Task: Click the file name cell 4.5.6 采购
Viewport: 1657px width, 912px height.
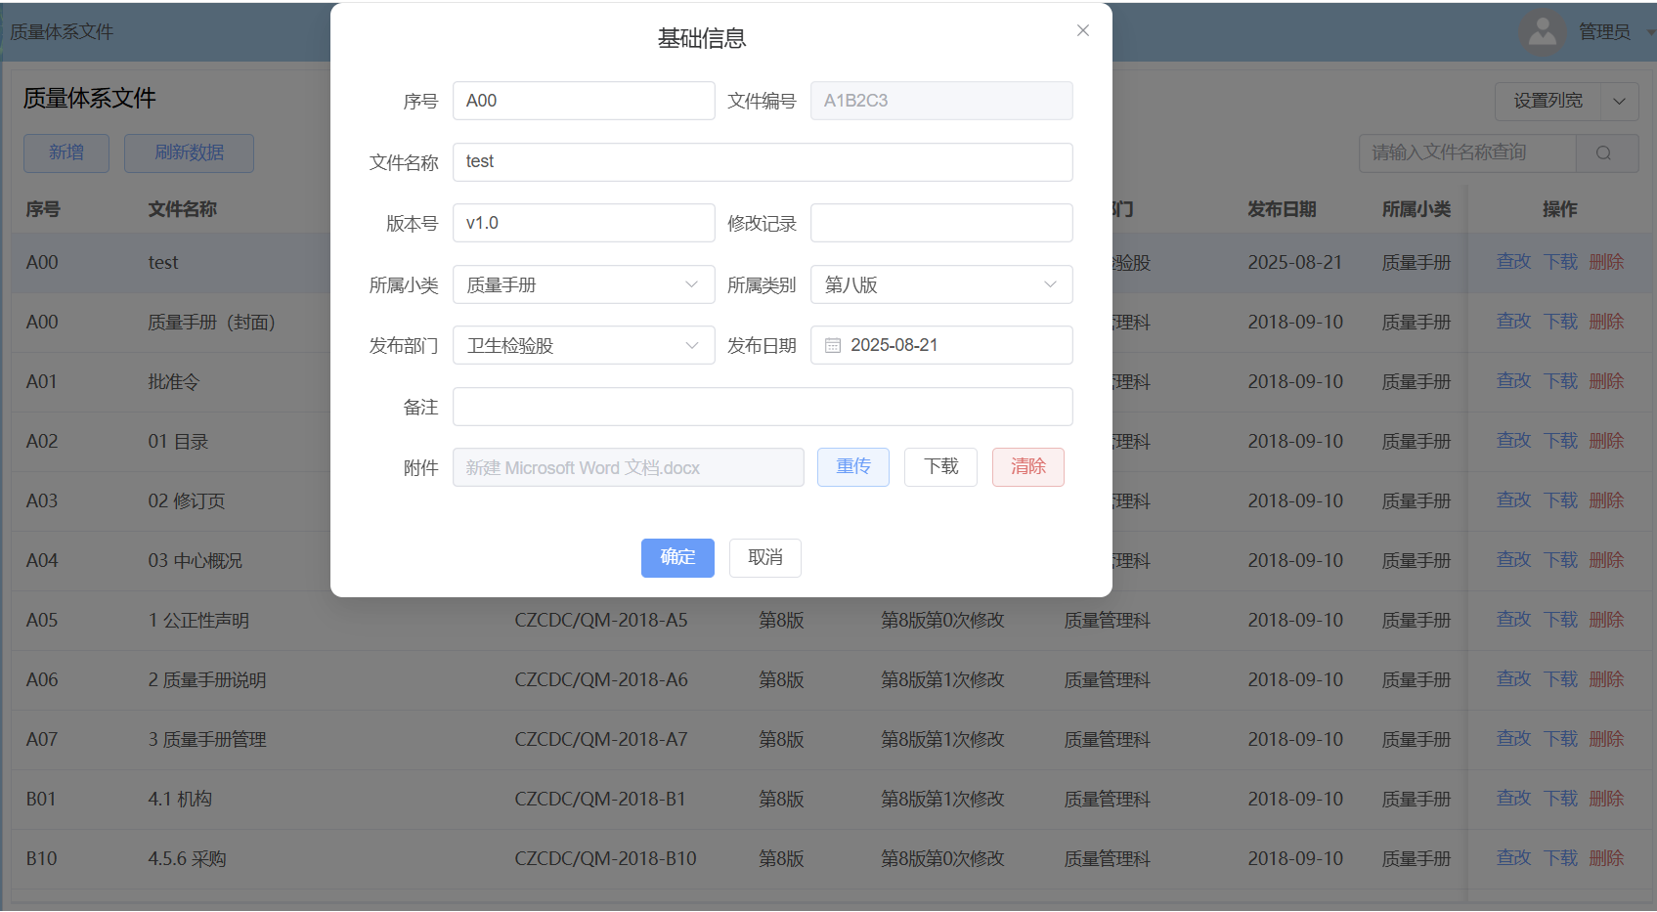Action: (x=187, y=858)
